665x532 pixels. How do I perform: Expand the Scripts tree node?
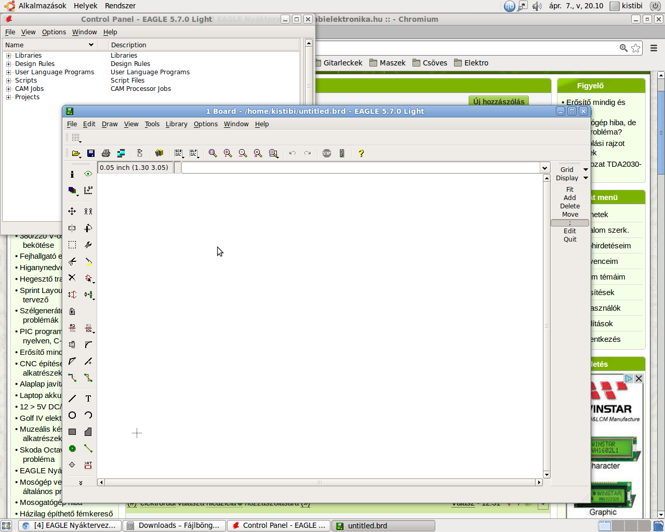click(8, 81)
